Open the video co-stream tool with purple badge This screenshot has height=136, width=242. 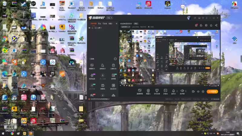point(92,76)
